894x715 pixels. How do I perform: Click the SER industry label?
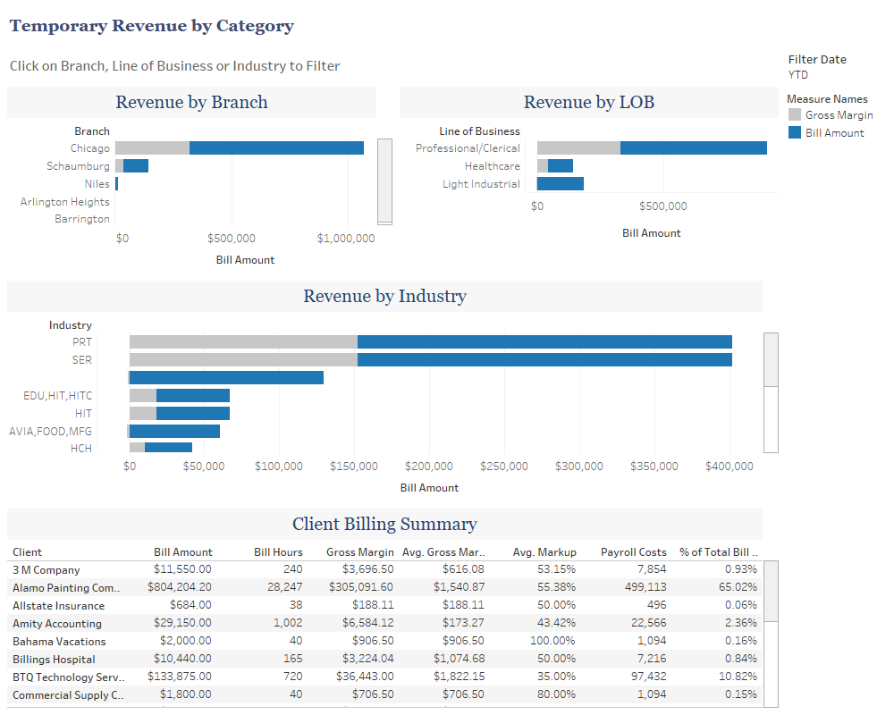point(81,359)
